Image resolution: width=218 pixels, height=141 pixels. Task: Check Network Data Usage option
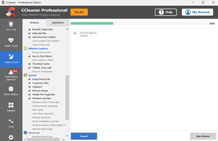coord(29,129)
